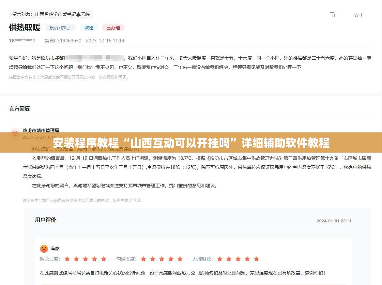Click the smiling 满意 face icon
The height and width of the screenshot is (285, 382).
(x=44, y=248)
